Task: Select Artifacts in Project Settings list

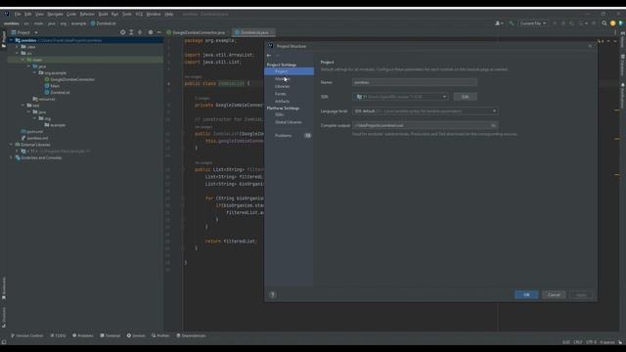Action: (x=283, y=102)
